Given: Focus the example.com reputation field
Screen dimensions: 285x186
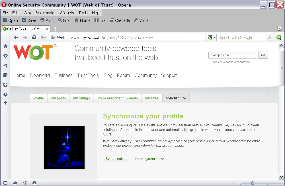Looking at the screenshot, I should coord(232,55).
